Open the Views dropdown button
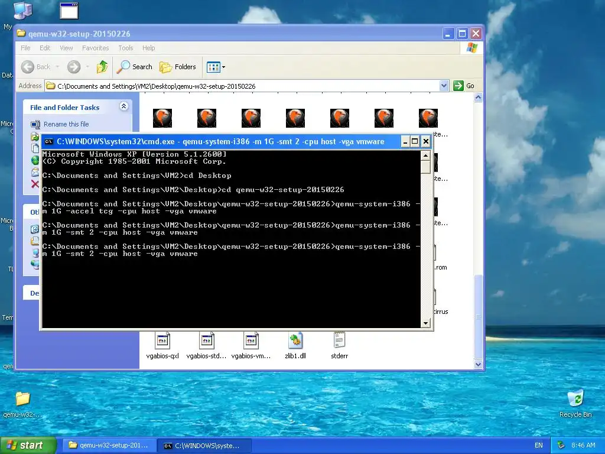 216,67
